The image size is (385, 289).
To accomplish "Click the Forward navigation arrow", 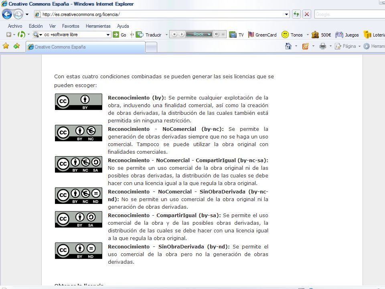I will pyautogui.click(x=18, y=14).
